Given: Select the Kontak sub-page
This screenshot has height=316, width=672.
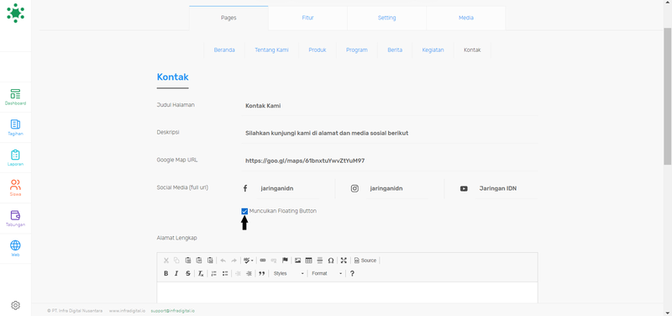Looking at the screenshot, I should click(x=472, y=50).
